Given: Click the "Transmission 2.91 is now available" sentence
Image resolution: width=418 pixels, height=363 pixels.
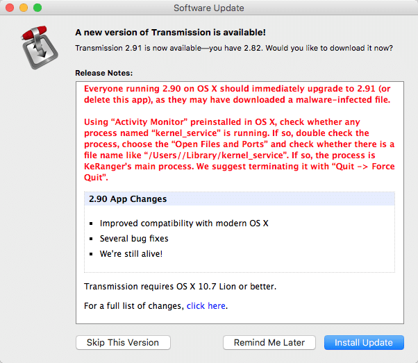Looking at the screenshot, I should pos(233,49).
